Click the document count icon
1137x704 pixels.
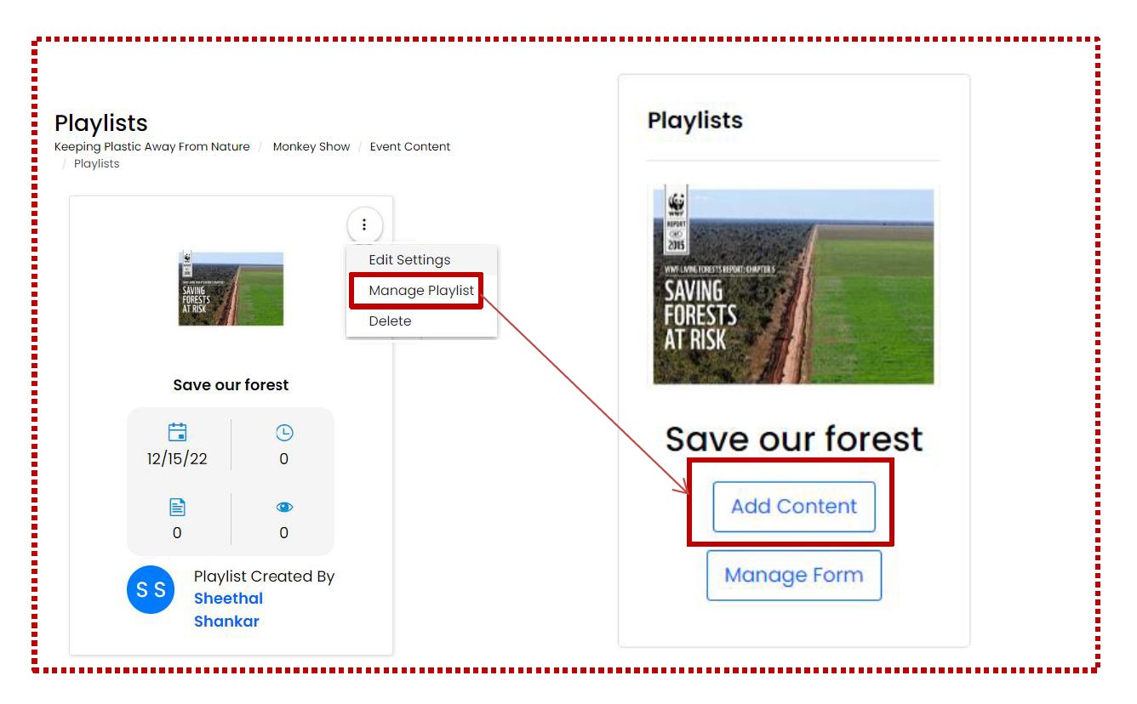coord(177,508)
